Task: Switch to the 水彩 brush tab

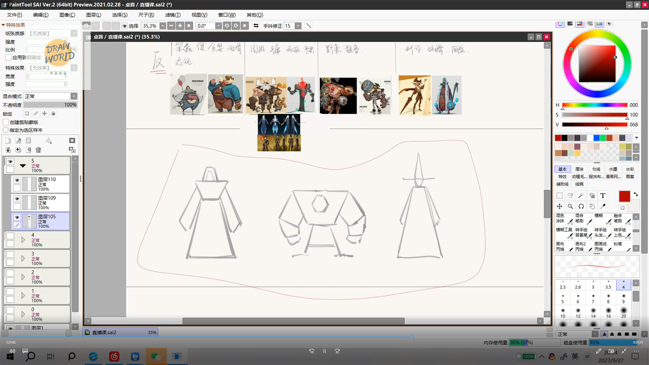Action: (x=630, y=169)
